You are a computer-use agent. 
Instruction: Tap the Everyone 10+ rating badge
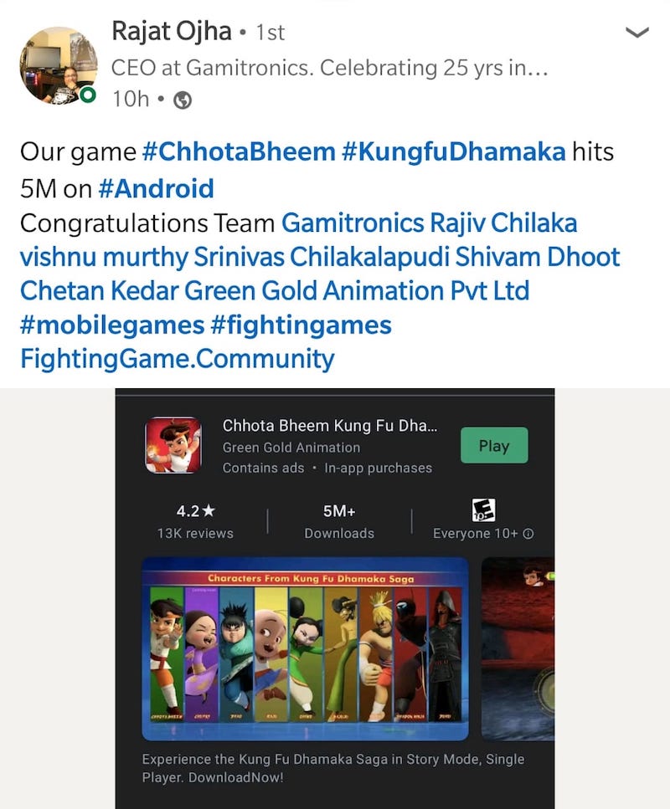(x=483, y=509)
